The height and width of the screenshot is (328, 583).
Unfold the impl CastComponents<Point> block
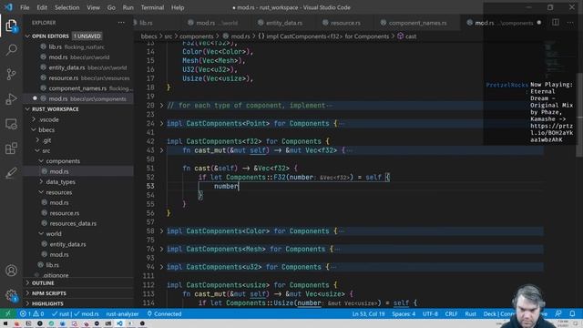[162, 124]
